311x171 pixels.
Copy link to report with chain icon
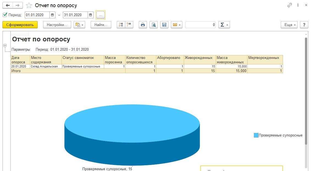coord(290,5)
